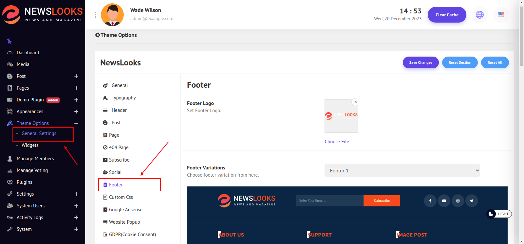The image size is (524, 244).
Task: Expand the System Users menu
Action: [x=76, y=206]
